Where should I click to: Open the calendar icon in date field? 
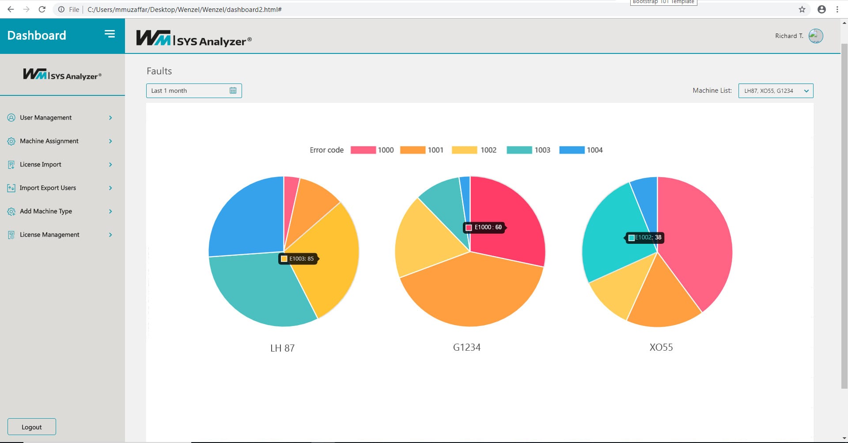tap(233, 91)
